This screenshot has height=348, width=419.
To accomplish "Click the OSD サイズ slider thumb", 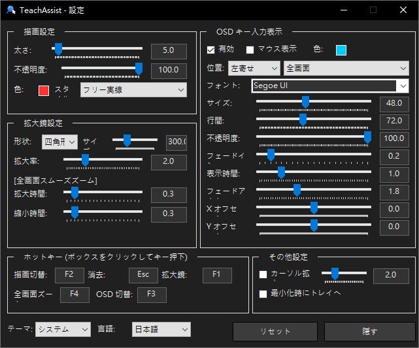I will click(x=305, y=103).
